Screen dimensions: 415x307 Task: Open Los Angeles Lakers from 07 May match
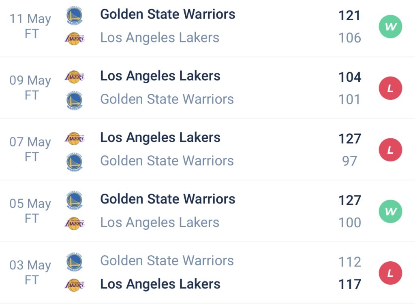(160, 138)
